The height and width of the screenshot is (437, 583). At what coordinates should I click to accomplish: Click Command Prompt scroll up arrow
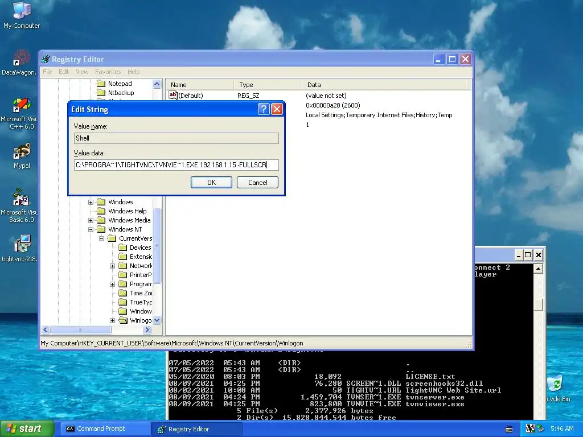538,269
